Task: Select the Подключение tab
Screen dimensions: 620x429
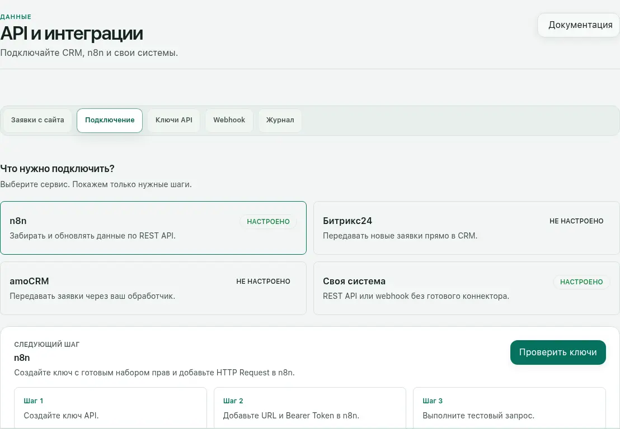Action: coord(110,120)
